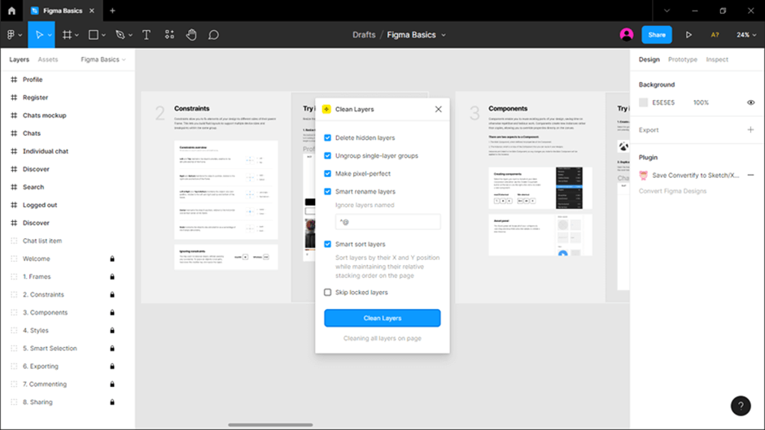Click the horizontal canvas scrollbar

pyautogui.click(x=270, y=424)
